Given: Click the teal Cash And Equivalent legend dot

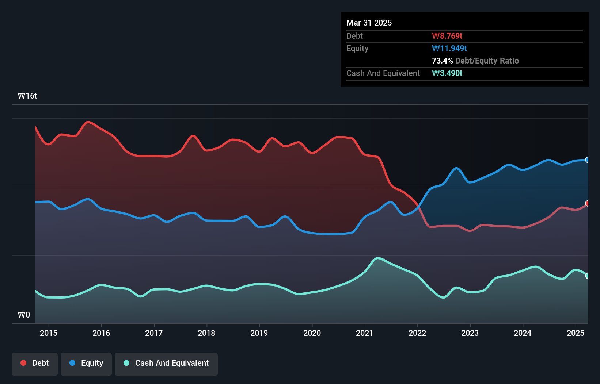Looking at the screenshot, I should (126, 363).
